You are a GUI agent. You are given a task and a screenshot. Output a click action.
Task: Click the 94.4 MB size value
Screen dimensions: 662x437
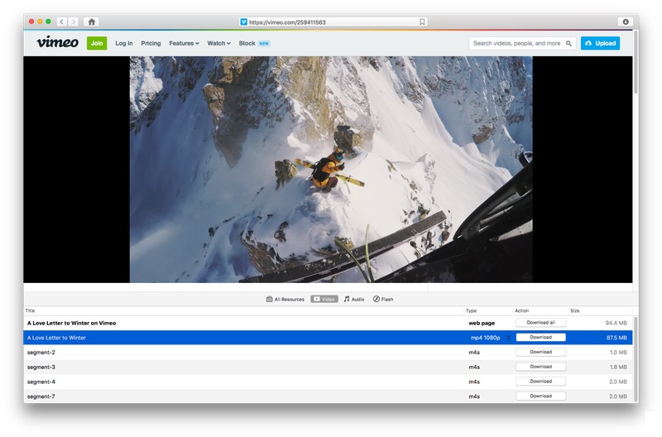click(x=616, y=323)
